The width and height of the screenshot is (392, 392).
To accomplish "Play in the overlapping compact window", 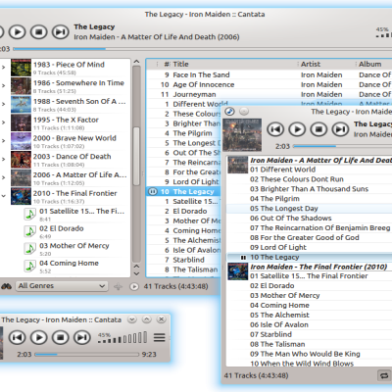I will 297,129.
